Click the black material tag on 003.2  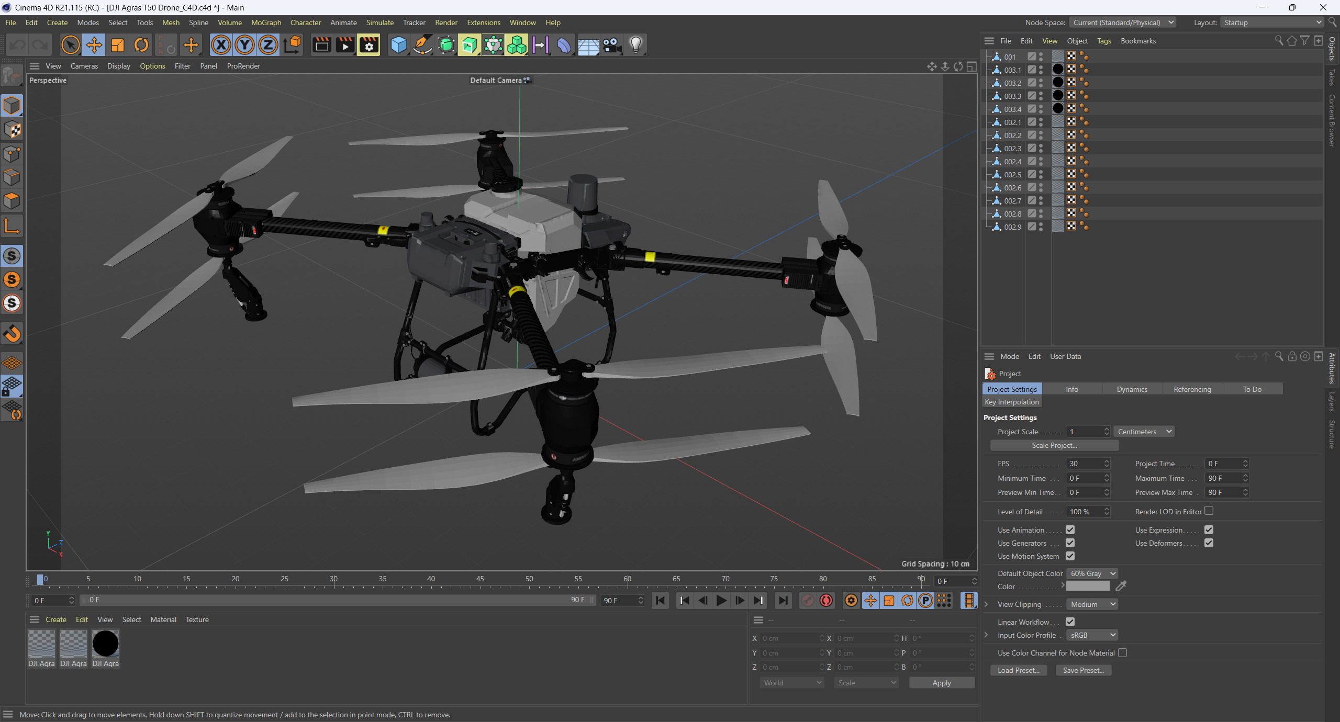pyautogui.click(x=1058, y=83)
